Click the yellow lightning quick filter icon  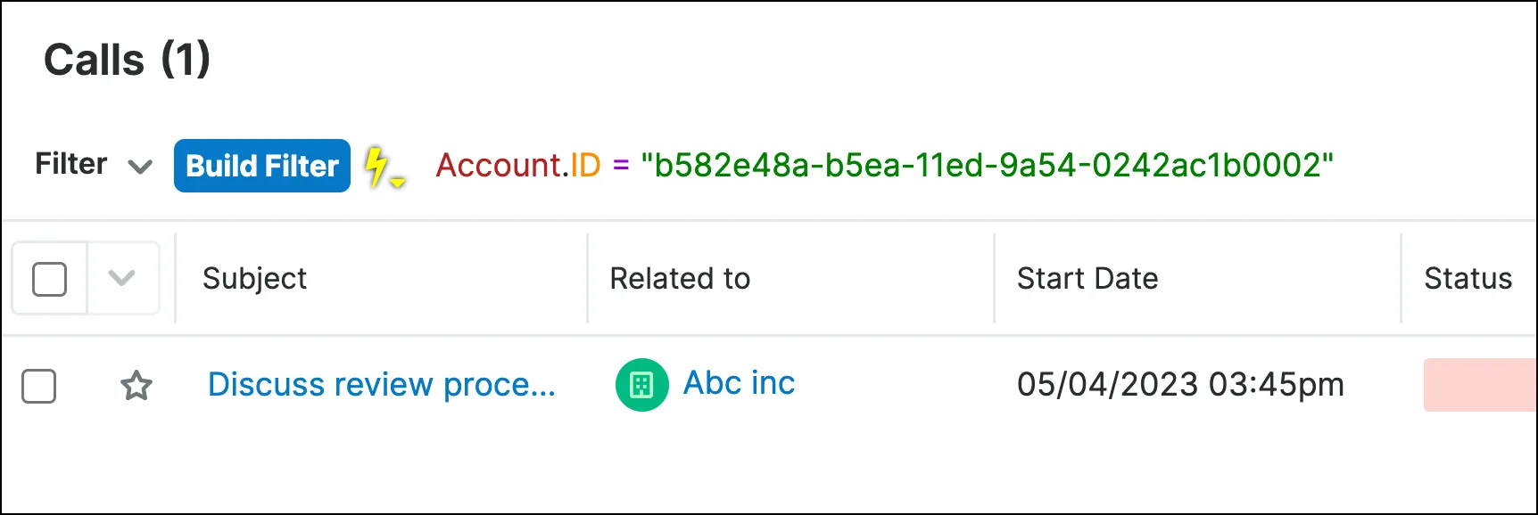coord(384,167)
